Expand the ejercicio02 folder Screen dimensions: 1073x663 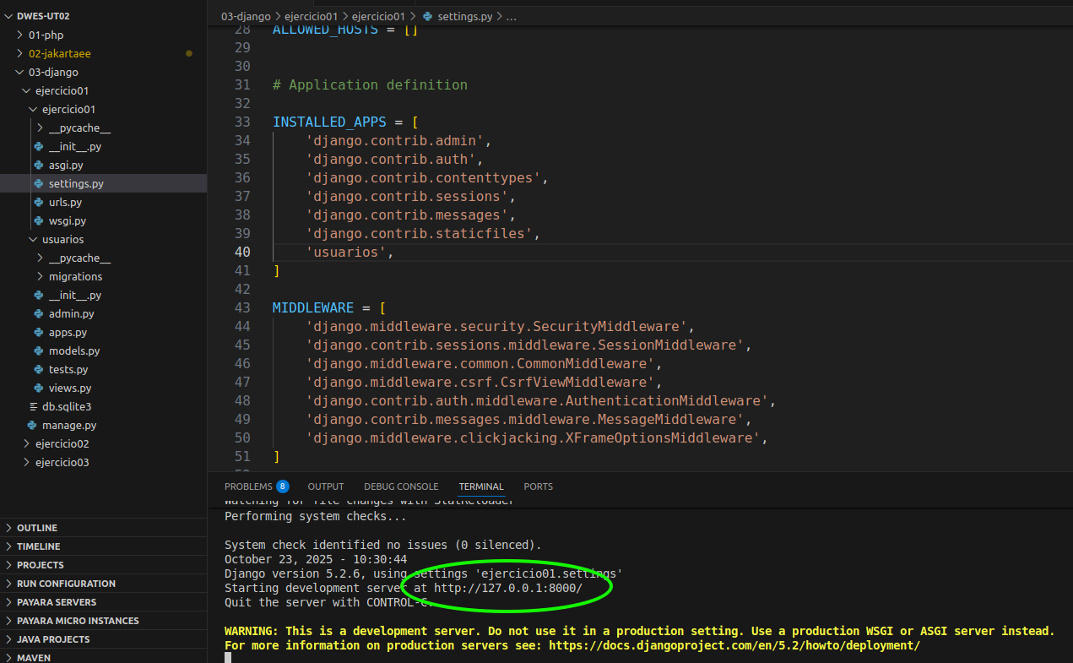[62, 443]
